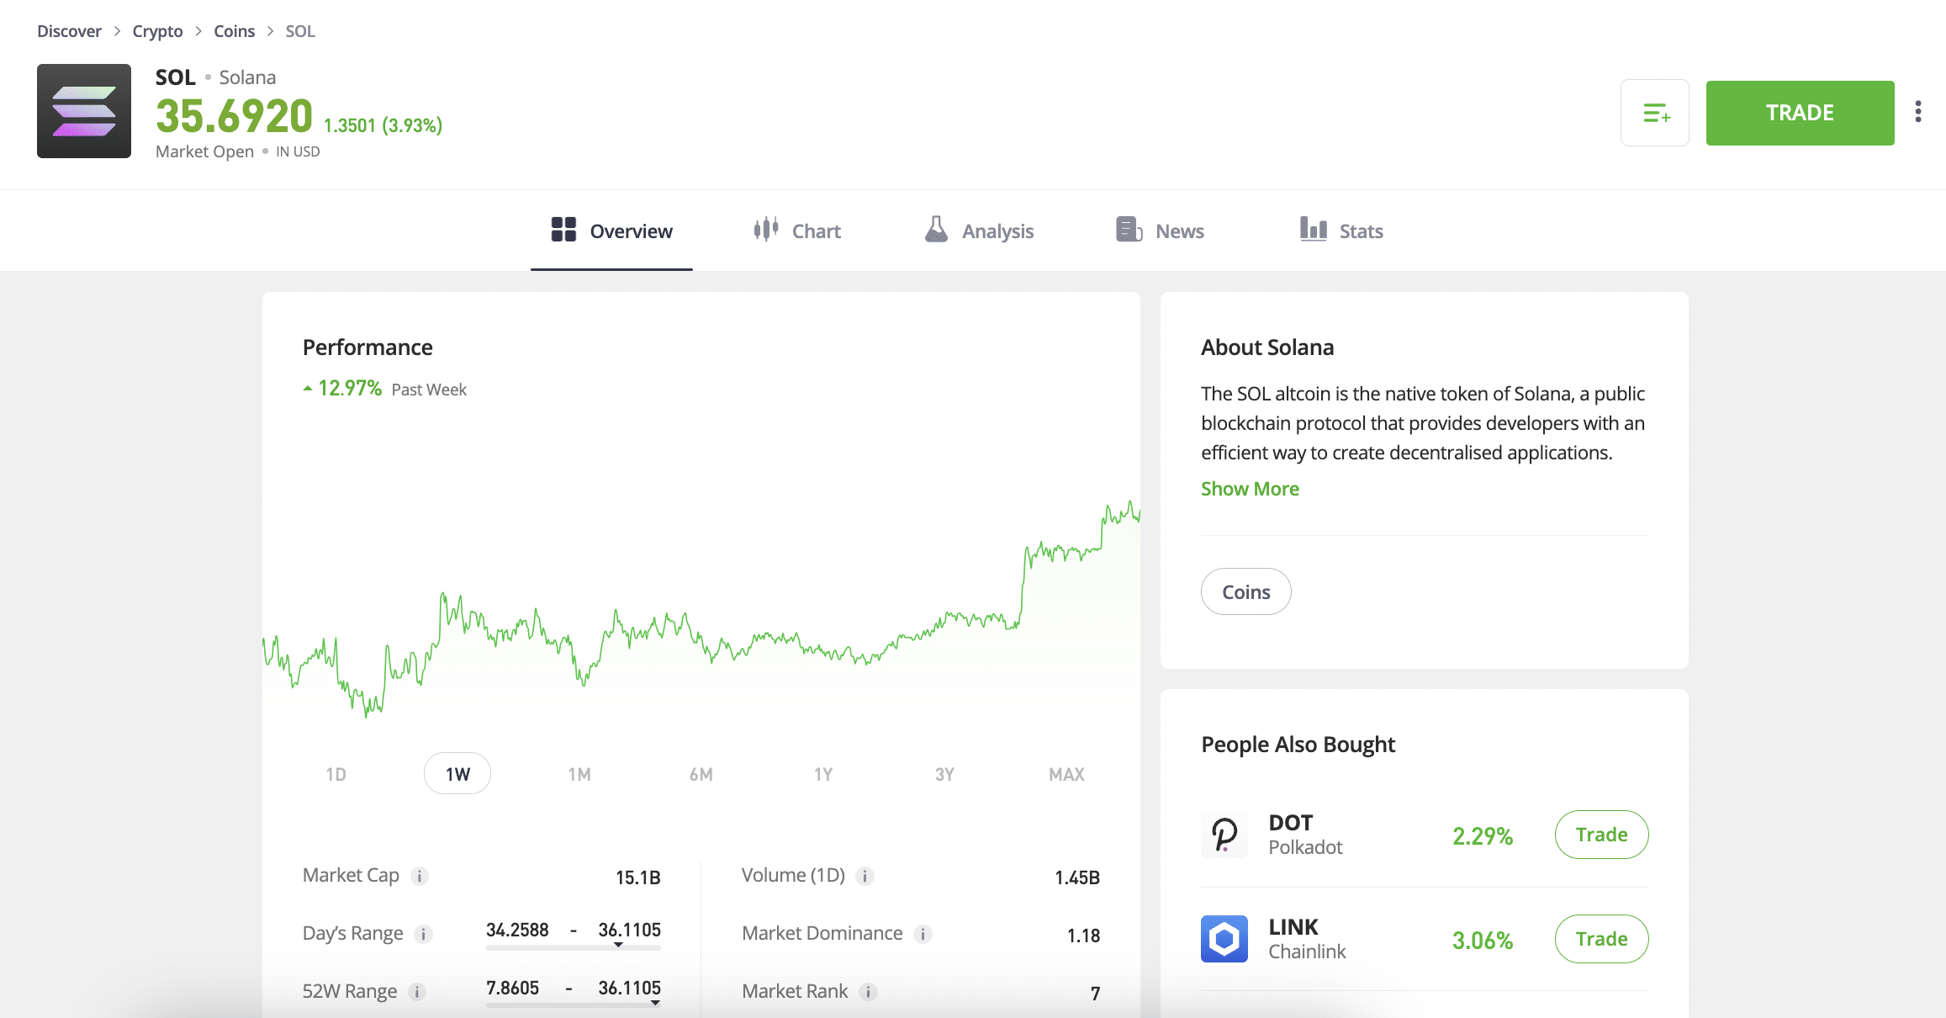Click the Overview grid icon

click(x=563, y=230)
